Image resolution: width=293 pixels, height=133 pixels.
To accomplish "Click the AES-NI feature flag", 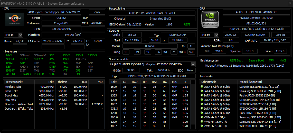I will tap(10, 74).
